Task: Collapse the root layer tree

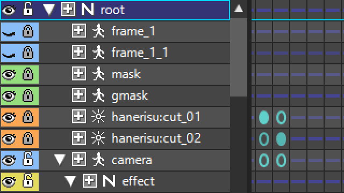Action: click(49, 10)
